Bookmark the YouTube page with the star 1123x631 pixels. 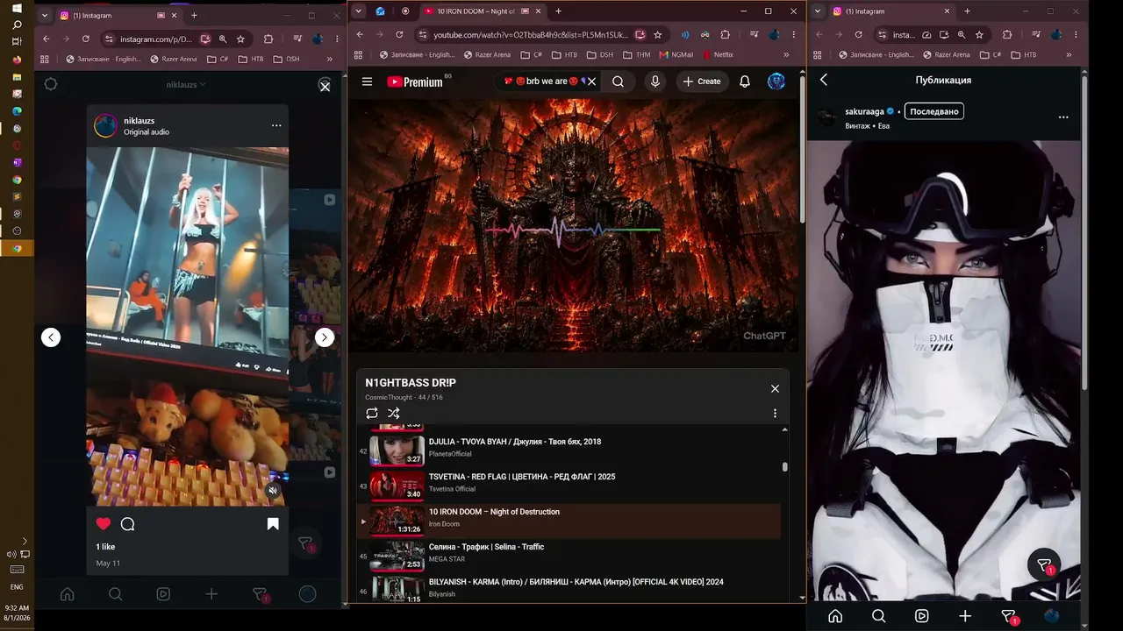pyautogui.click(x=657, y=35)
